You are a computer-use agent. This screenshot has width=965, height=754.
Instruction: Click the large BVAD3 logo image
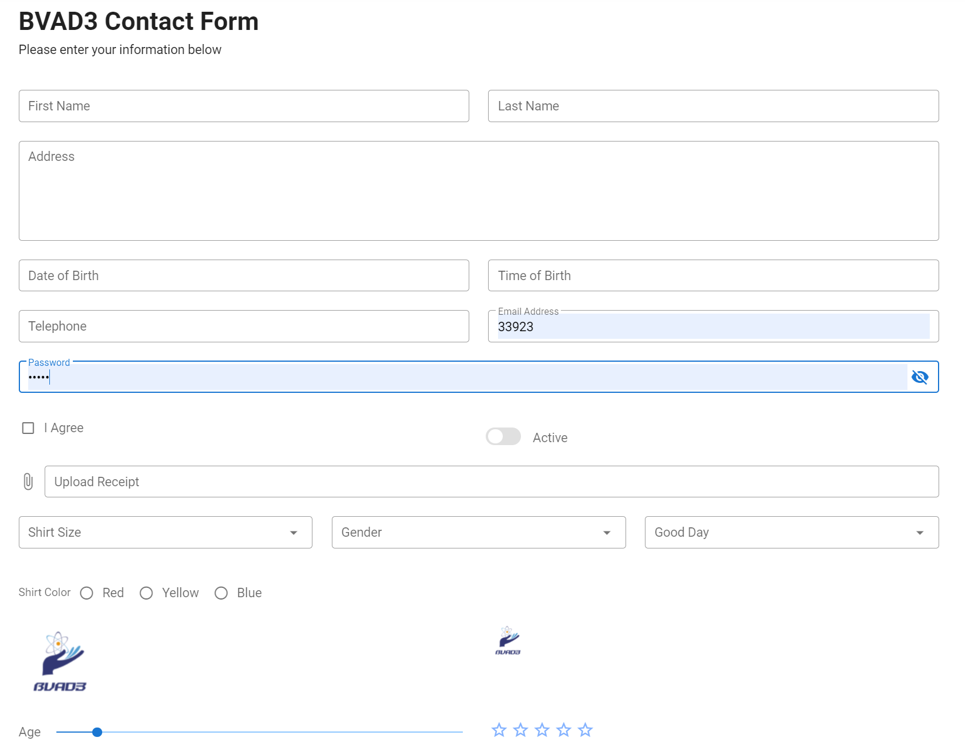60,661
